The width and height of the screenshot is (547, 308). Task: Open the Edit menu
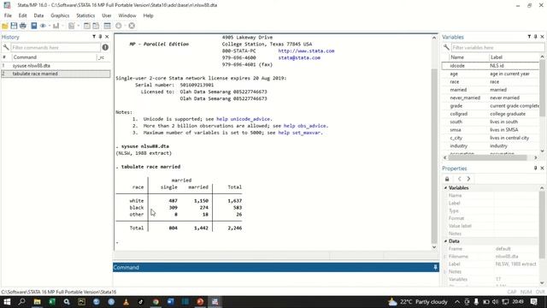click(x=23, y=15)
